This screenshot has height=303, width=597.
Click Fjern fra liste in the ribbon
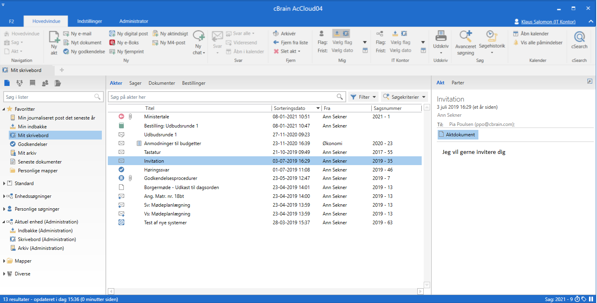pos(290,42)
